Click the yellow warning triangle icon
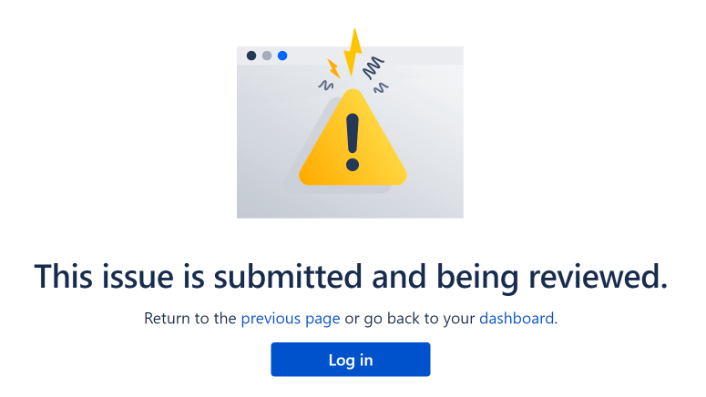Image resolution: width=706 pixels, height=397 pixels. click(x=353, y=137)
